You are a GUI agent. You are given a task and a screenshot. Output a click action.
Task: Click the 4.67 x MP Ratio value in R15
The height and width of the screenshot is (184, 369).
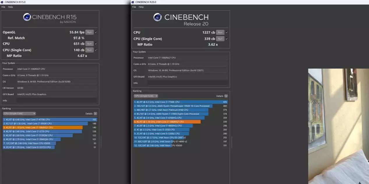[x=82, y=56]
